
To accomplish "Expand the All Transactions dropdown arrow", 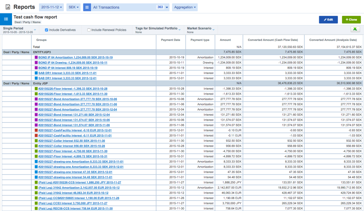I will 167,7.
